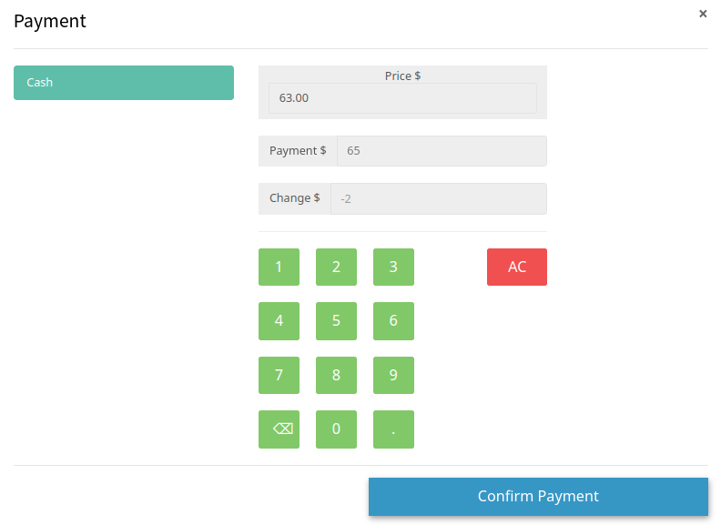Screen dimensions: 721x525
Task: Tap keypad digit 6
Action: coord(393,320)
